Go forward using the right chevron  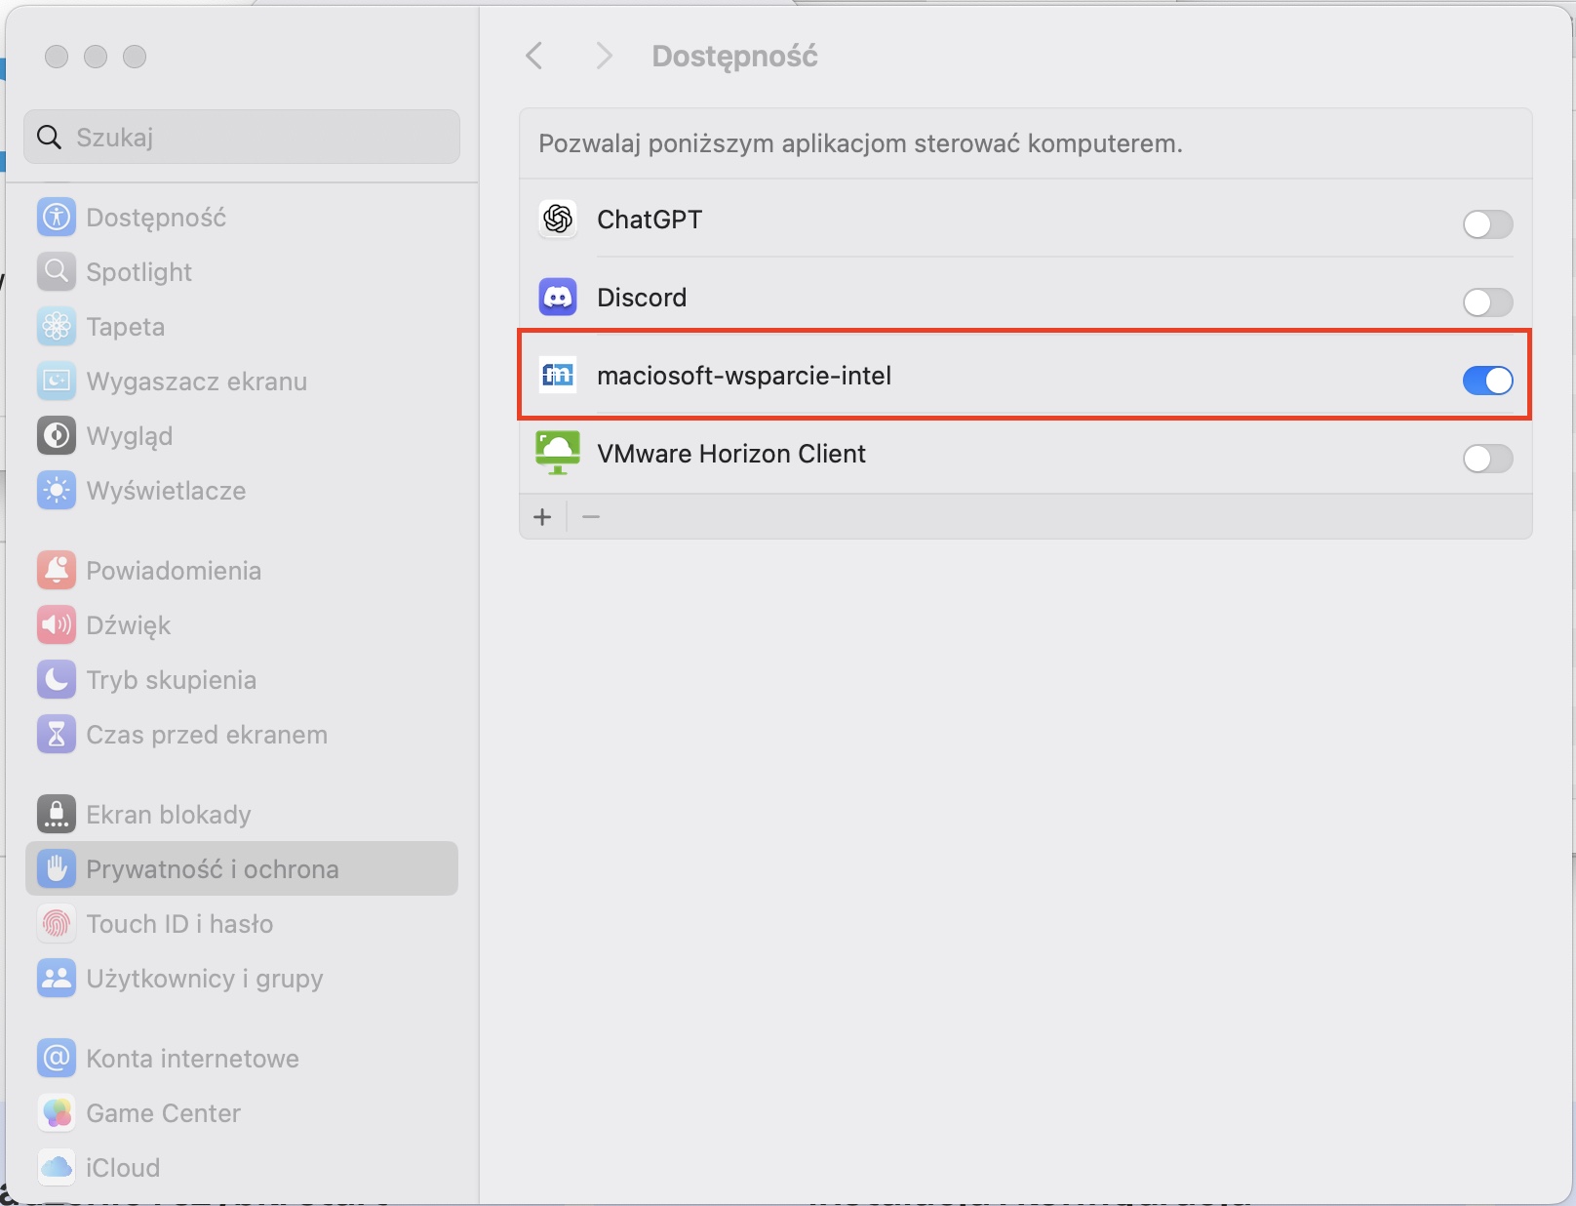click(604, 56)
